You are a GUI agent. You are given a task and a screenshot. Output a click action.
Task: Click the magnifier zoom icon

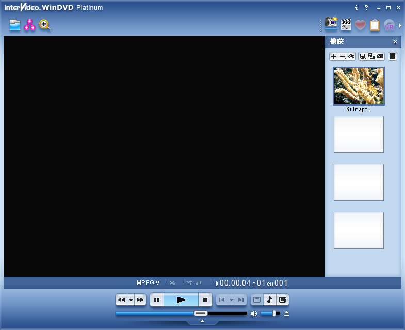click(x=45, y=25)
